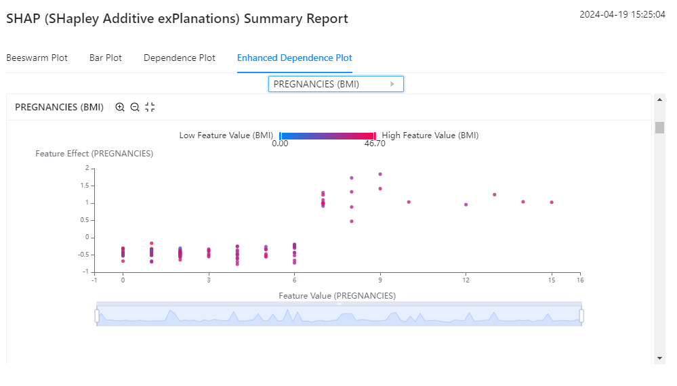The height and width of the screenshot is (386, 677).
Task: Select the Enhanced Dependence Plot tab
Action: pyautogui.click(x=294, y=58)
